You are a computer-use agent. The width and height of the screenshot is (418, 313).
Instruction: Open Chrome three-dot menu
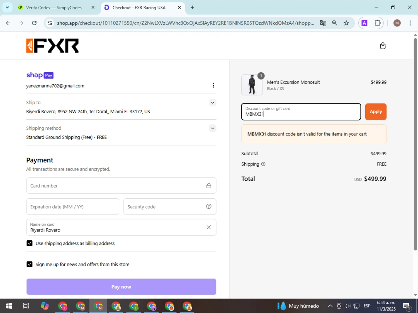[x=410, y=23]
